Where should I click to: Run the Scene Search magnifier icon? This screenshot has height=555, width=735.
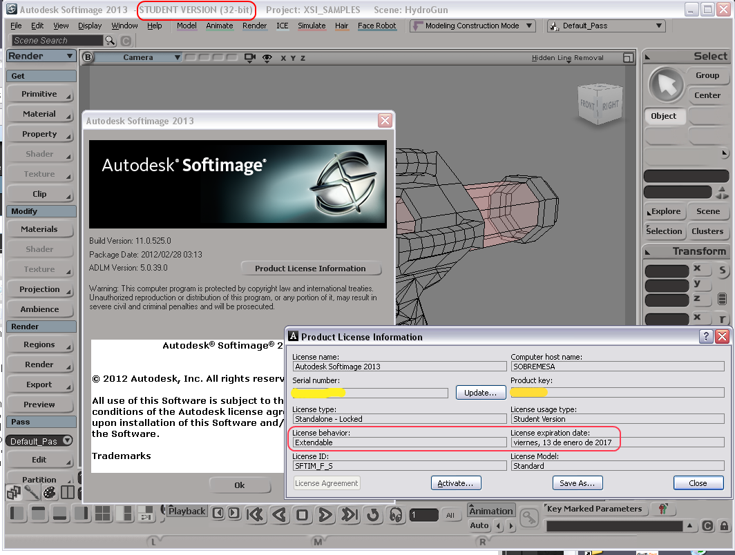click(x=110, y=41)
